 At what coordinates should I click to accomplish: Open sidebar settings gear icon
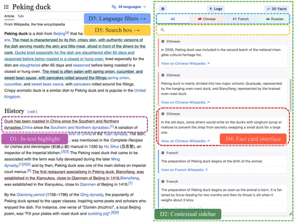click(x=163, y=9)
